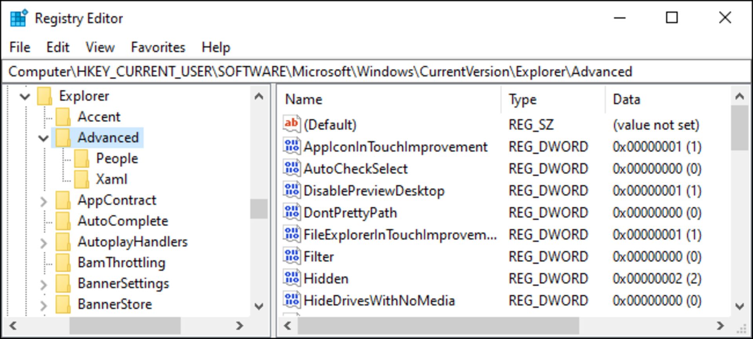Click the REG_SZ type cell
Screen dimensions: 753x339
tap(531, 125)
